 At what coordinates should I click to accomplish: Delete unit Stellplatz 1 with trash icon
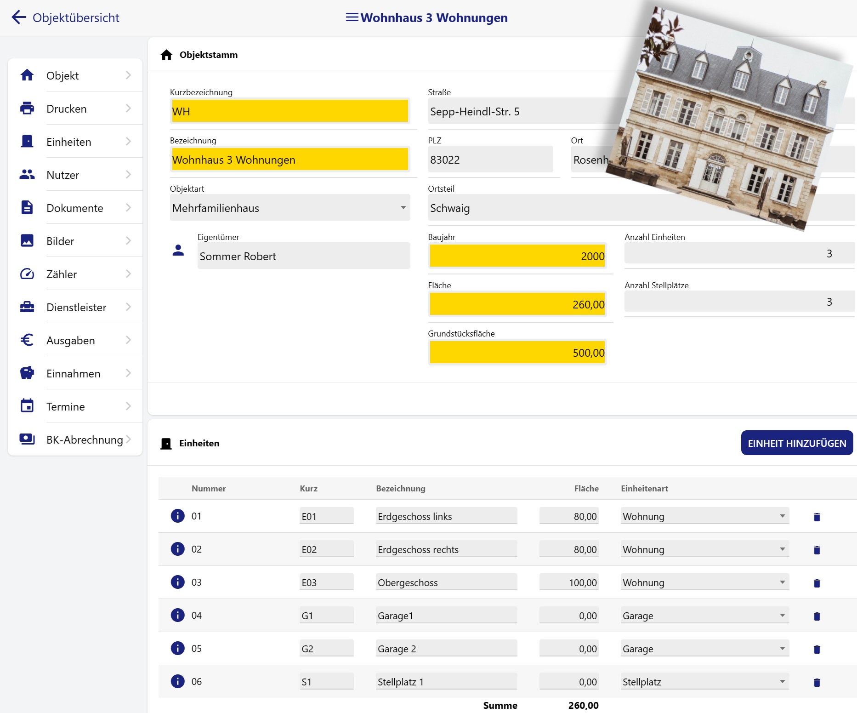[817, 683]
